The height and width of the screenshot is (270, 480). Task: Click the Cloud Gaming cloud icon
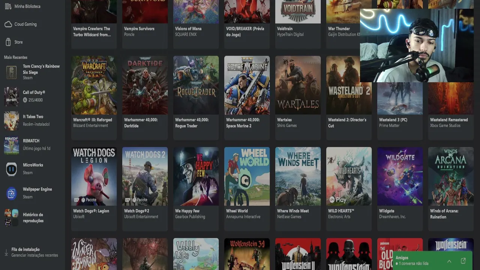(x=8, y=24)
